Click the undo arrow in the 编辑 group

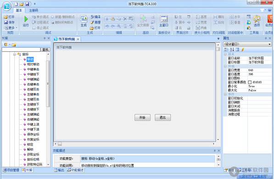pos(107,26)
